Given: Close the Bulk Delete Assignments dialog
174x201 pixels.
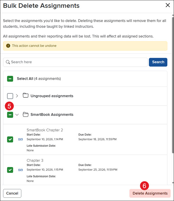Looking at the screenshot, I should click(168, 5).
